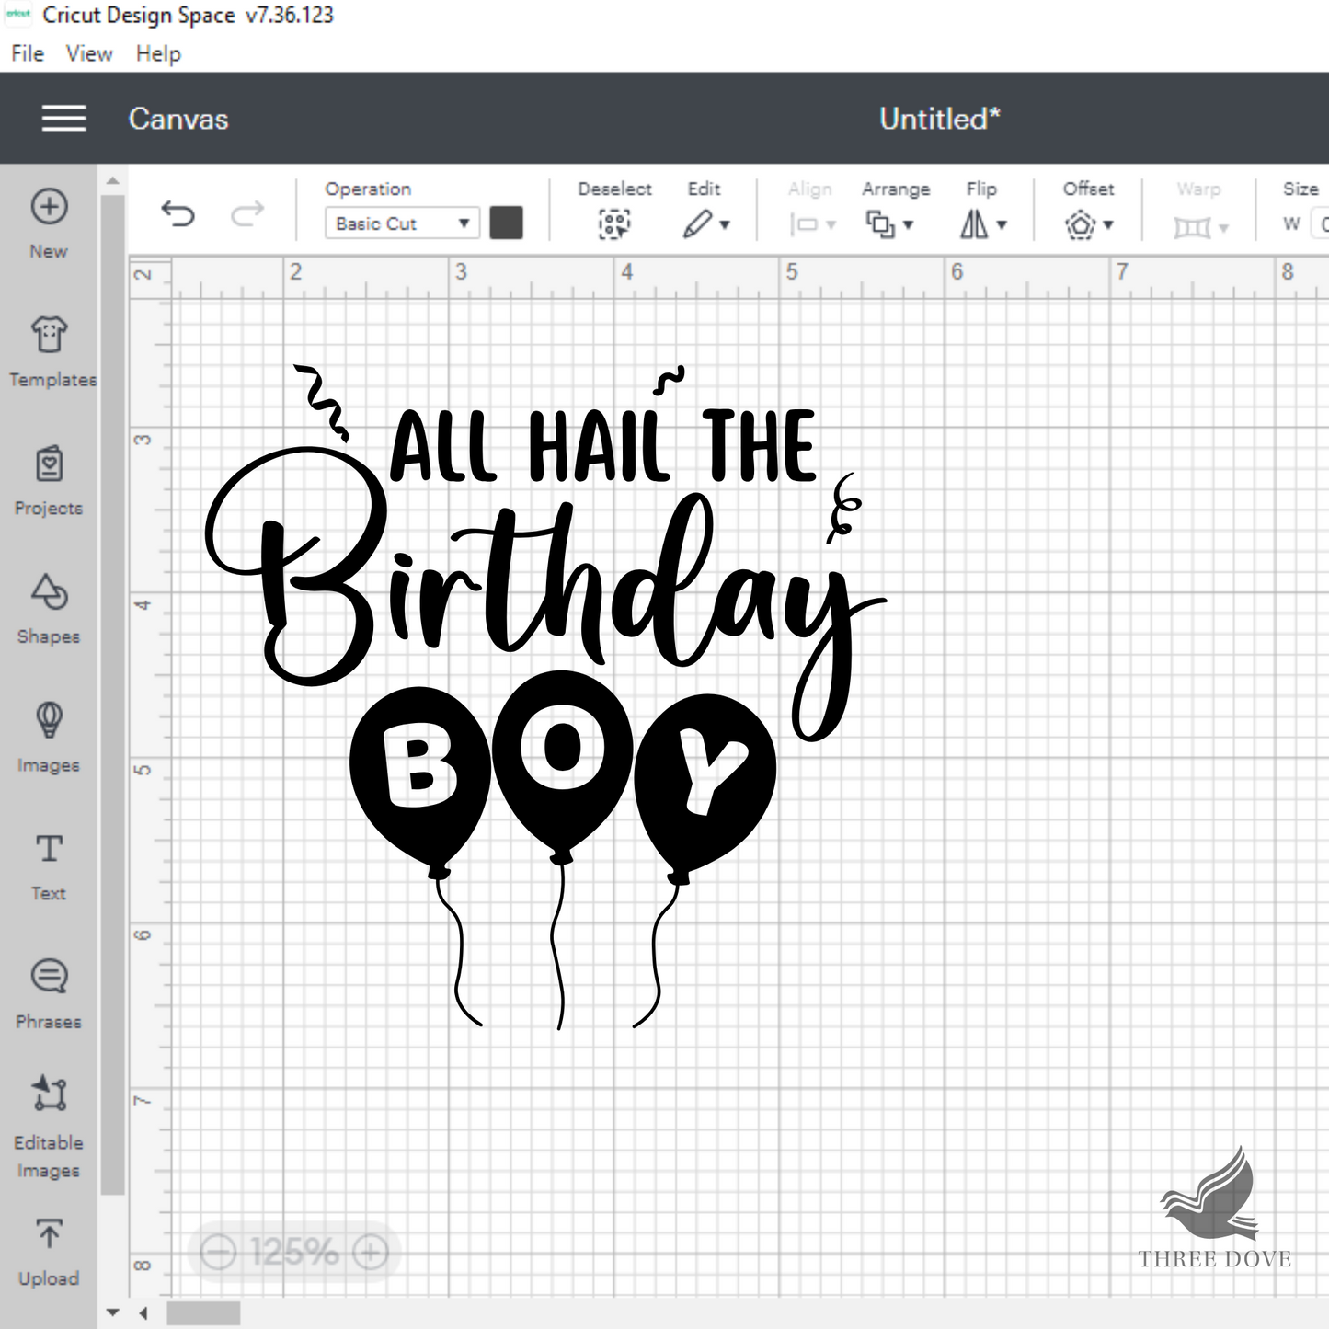Click the Align icon
Image resolution: width=1329 pixels, height=1329 pixels.
(804, 224)
